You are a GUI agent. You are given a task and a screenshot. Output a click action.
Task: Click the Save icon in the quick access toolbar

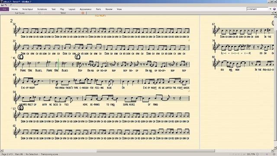point(2,5)
